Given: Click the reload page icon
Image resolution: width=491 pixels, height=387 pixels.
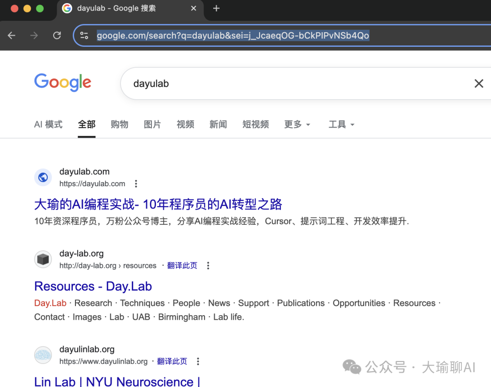Looking at the screenshot, I should pyautogui.click(x=56, y=35).
